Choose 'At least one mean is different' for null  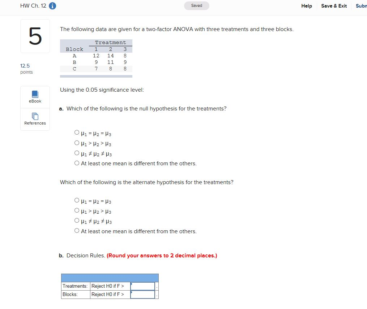pos(77,163)
